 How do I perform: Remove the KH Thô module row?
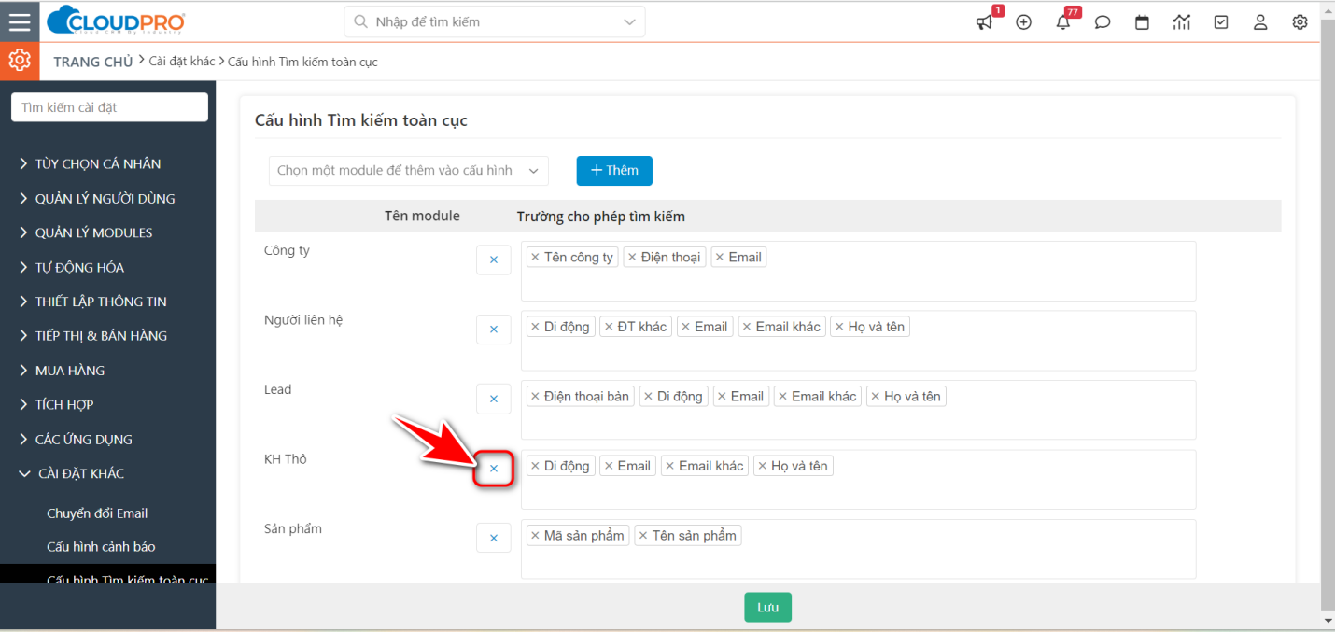tap(494, 469)
